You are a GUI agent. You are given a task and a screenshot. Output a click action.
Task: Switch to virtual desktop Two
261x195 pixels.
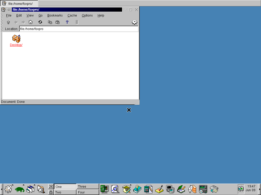pos(65,192)
